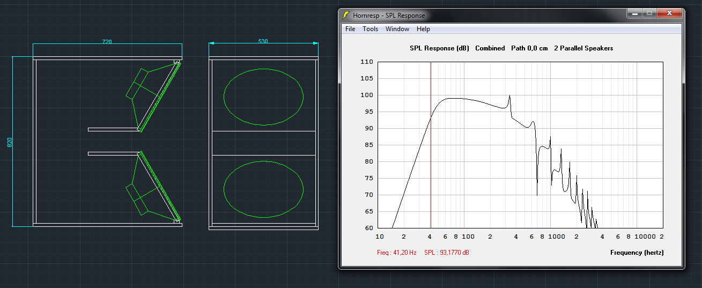Minimize the Hornresp SPL Response window
This screenshot has height=288, width=702.
click(634, 13)
